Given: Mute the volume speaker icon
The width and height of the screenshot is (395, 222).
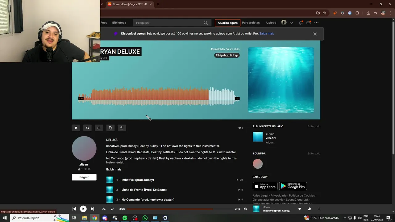Looking at the screenshot, I should click(x=245, y=209).
